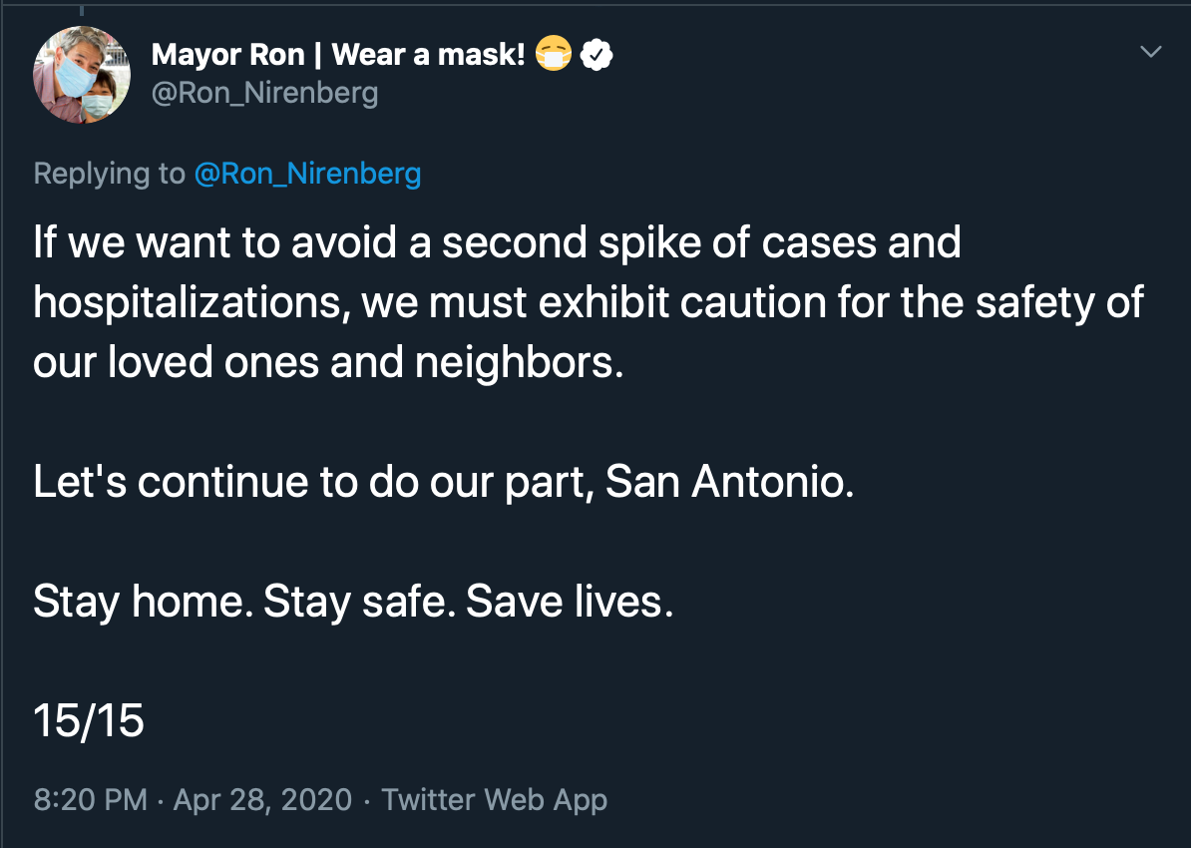Screen dimensions: 1191x848
Task: Open the Twitter Web App source link
Action: pyautogui.click(x=494, y=799)
